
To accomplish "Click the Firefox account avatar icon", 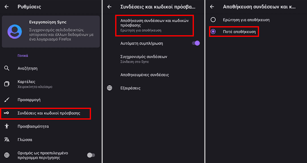I will (15, 32).
